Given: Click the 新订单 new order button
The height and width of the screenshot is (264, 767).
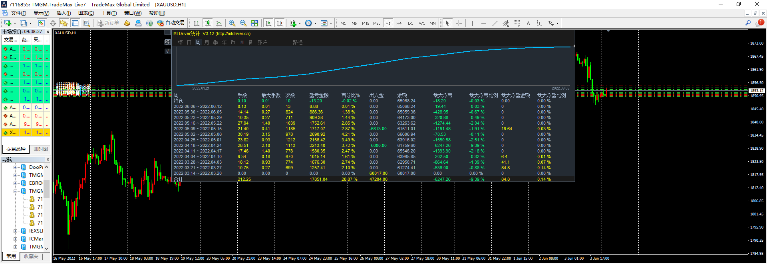Looking at the screenshot, I should (108, 23).
